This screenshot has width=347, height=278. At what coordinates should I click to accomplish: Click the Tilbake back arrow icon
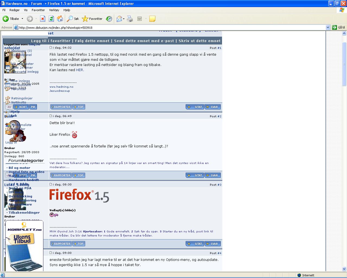pos(5,19)
